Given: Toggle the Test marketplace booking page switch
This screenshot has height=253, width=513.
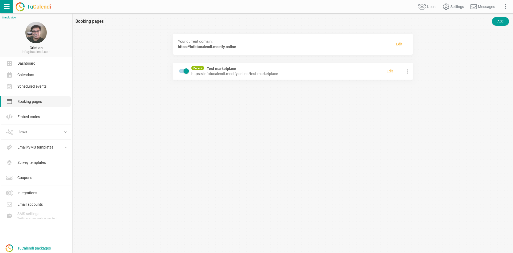Looking at the screenshot, I should pos(184,71).
